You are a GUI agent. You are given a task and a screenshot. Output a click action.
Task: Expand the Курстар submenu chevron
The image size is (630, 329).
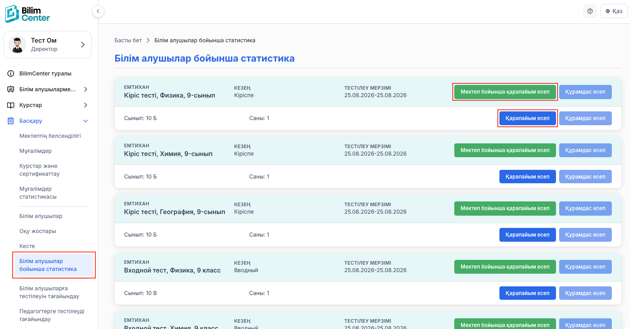[85, 105]
